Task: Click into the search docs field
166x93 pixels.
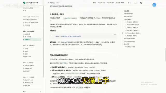Action: 54,3
